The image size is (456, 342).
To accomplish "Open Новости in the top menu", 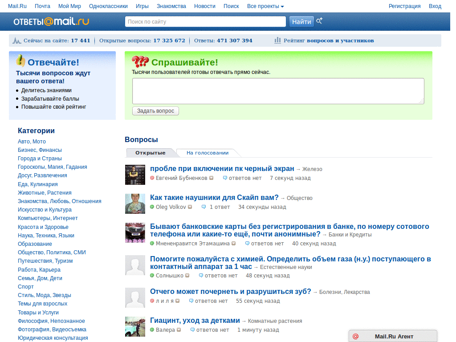I will (x=205, y=6).
